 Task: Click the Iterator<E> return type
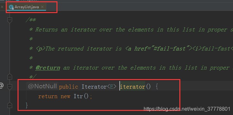pyautogui.click(x=99, y=87)
